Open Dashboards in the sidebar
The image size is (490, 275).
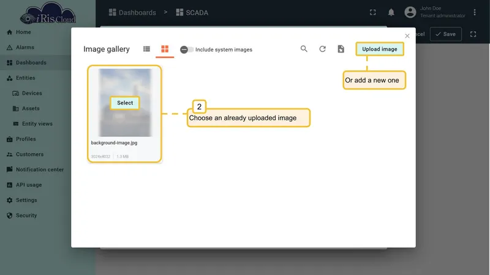36,63
